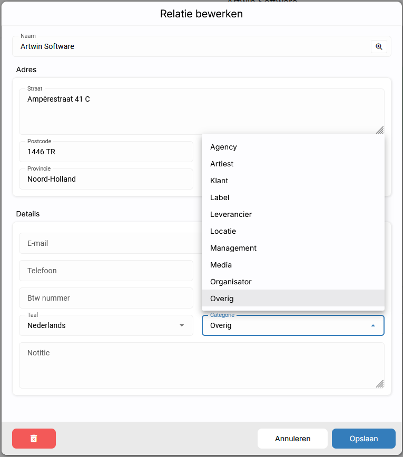Choose Leverancier in the category list

(293, 214)
